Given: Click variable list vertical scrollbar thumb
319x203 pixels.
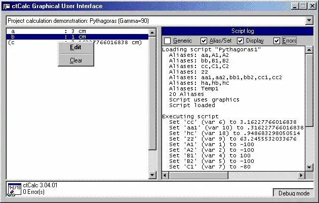Looking at the screenshot, I should pyautogui.click(x=152, y=93).
